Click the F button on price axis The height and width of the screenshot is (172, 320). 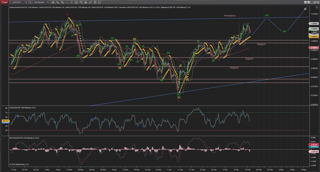coord(317,7)
